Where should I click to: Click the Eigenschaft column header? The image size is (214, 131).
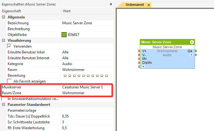pyautogui.click(x=31, y=11)
